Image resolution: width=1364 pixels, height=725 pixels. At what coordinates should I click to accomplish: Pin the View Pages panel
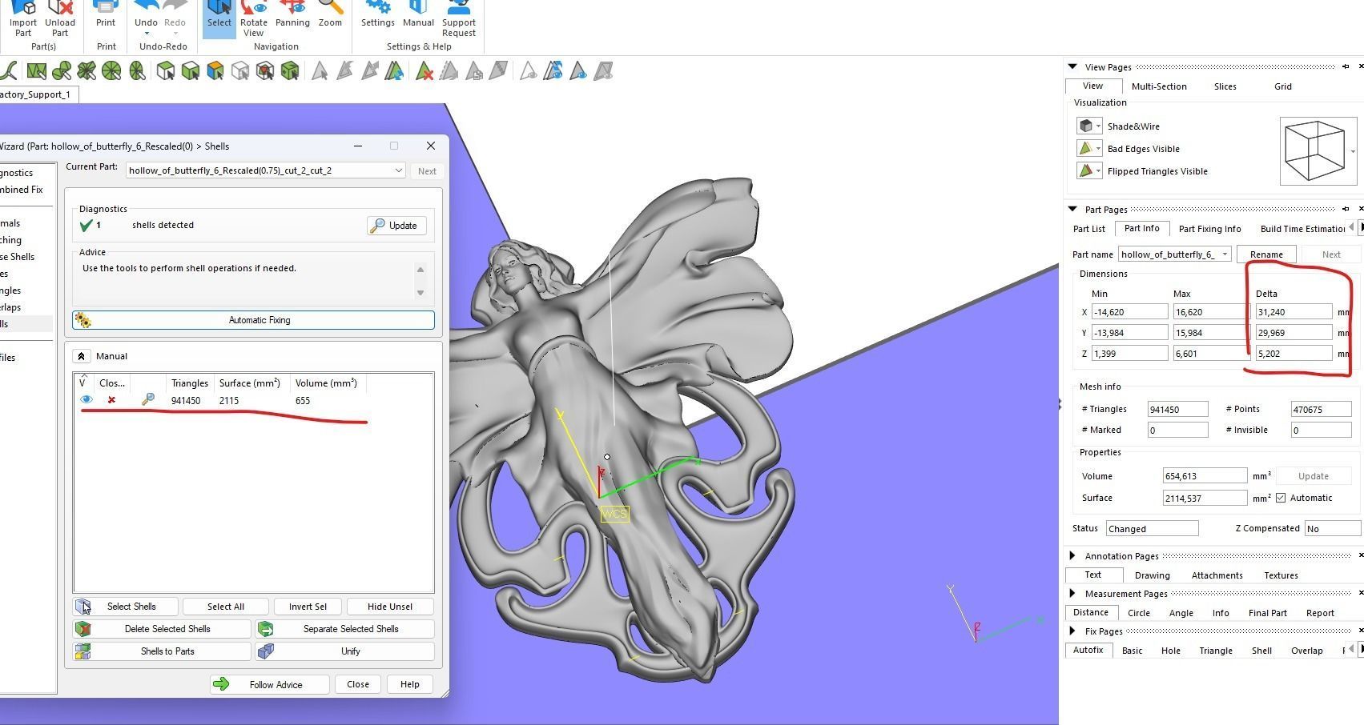tap(1346, 66)
